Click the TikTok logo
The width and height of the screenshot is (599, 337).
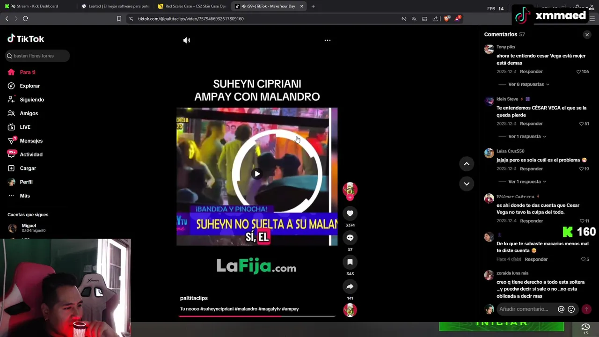26,39
